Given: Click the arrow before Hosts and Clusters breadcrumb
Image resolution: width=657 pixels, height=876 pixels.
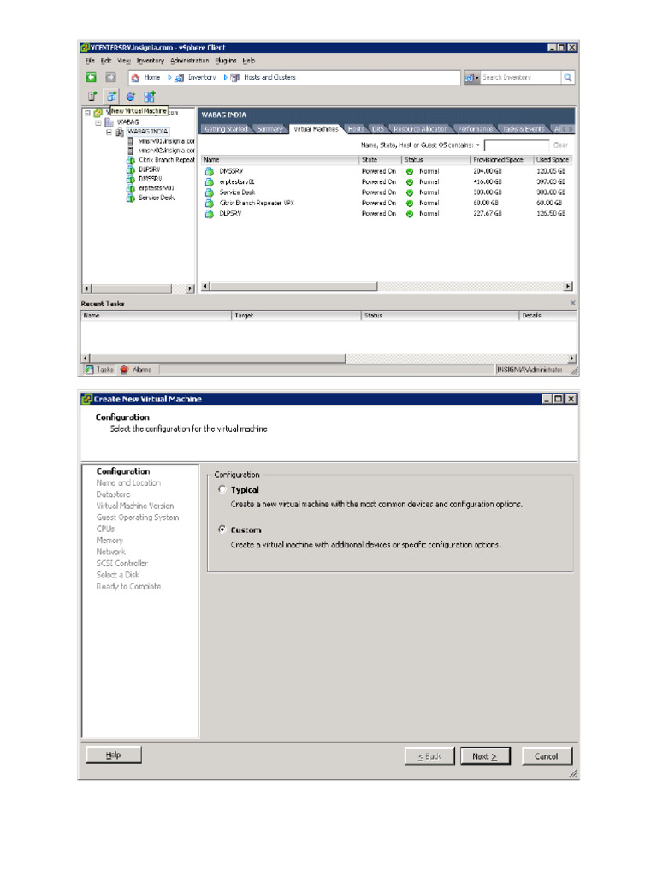Looking at the screenshot, I should tap(225, 78).
